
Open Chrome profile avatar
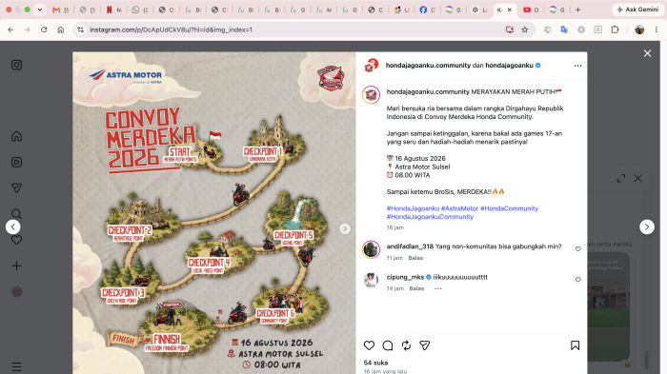pyautogui.click(x=639, y=30)
